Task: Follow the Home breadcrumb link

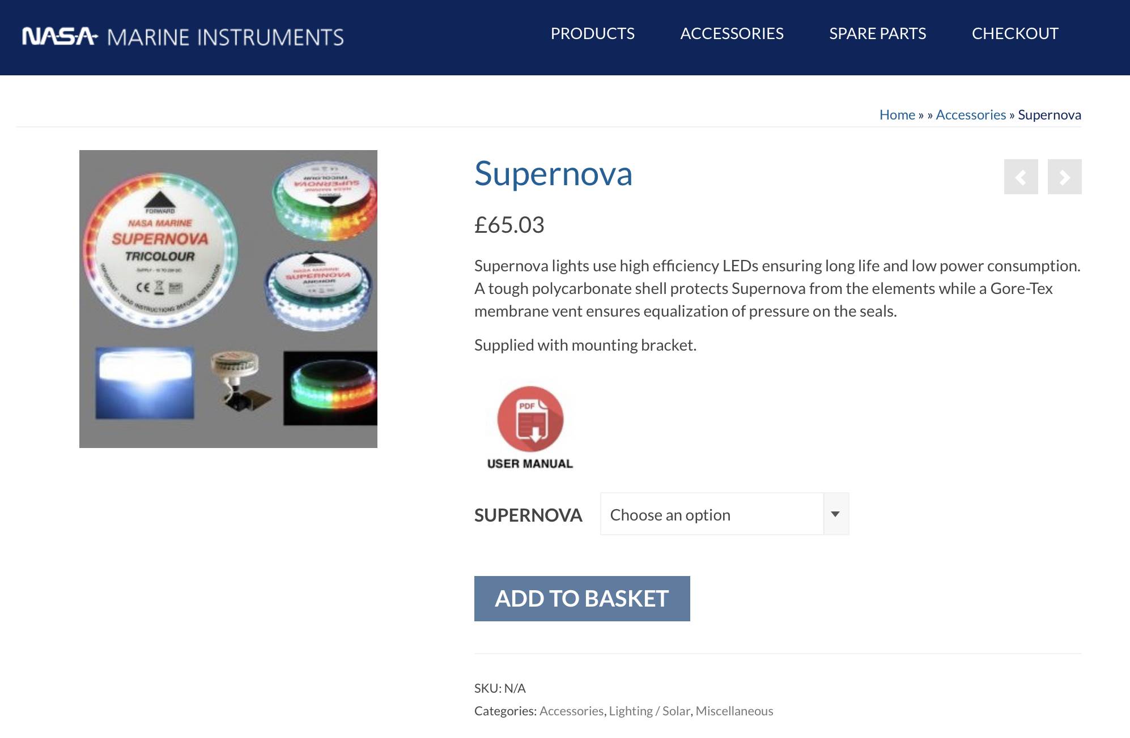Action: click(x=897, y=115)
